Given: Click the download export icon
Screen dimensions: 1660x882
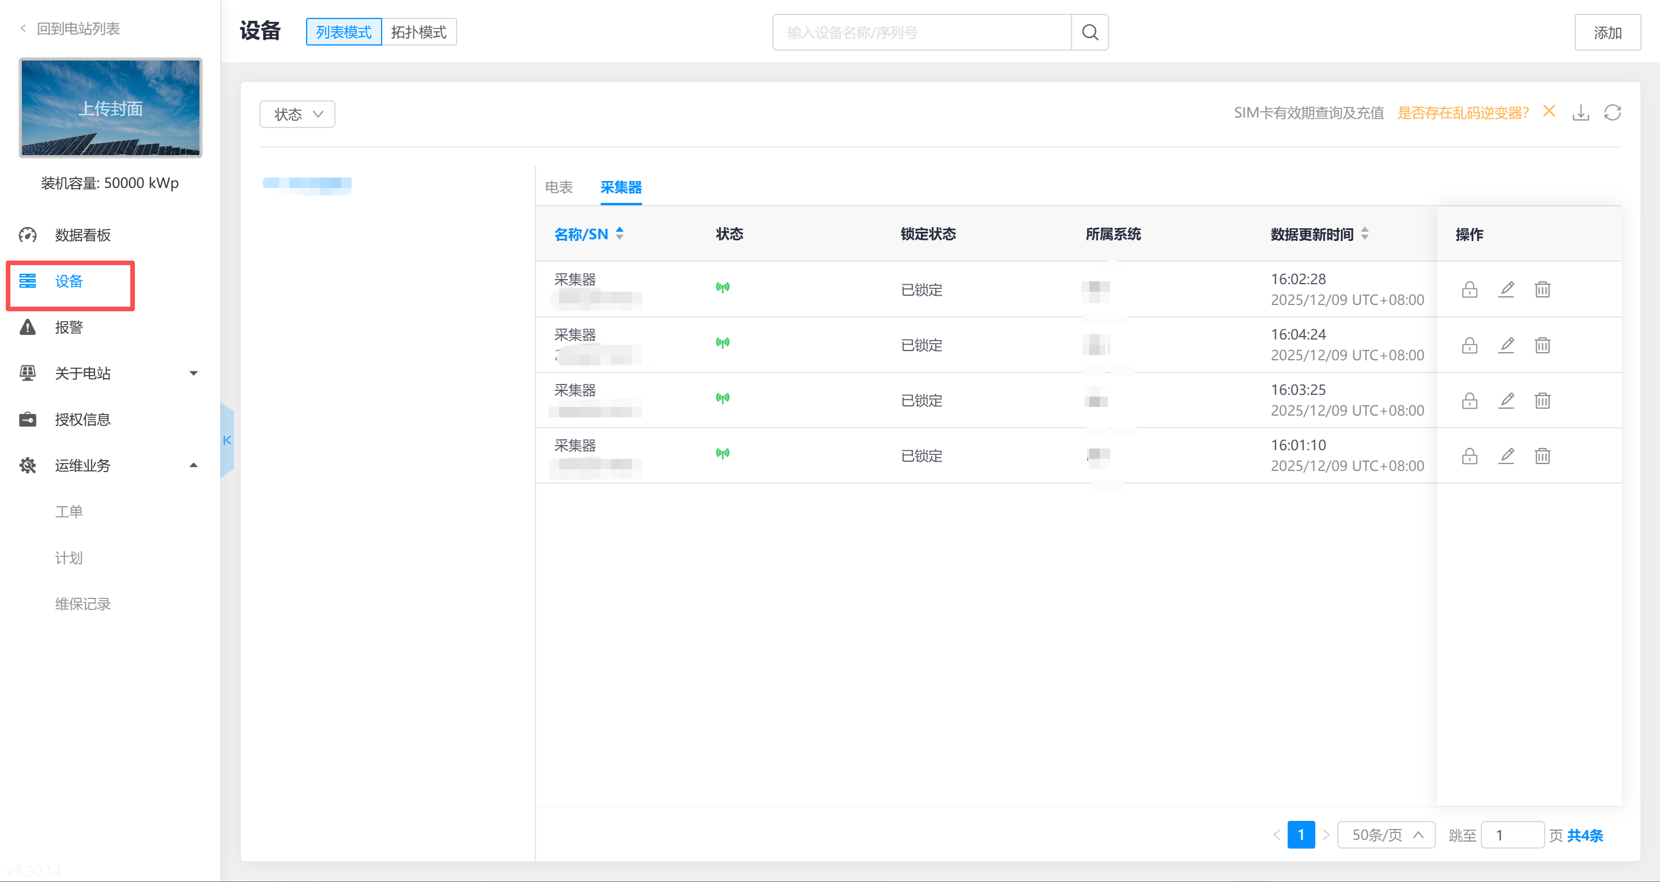Looking at the screenshot, I should [1580, 113].
